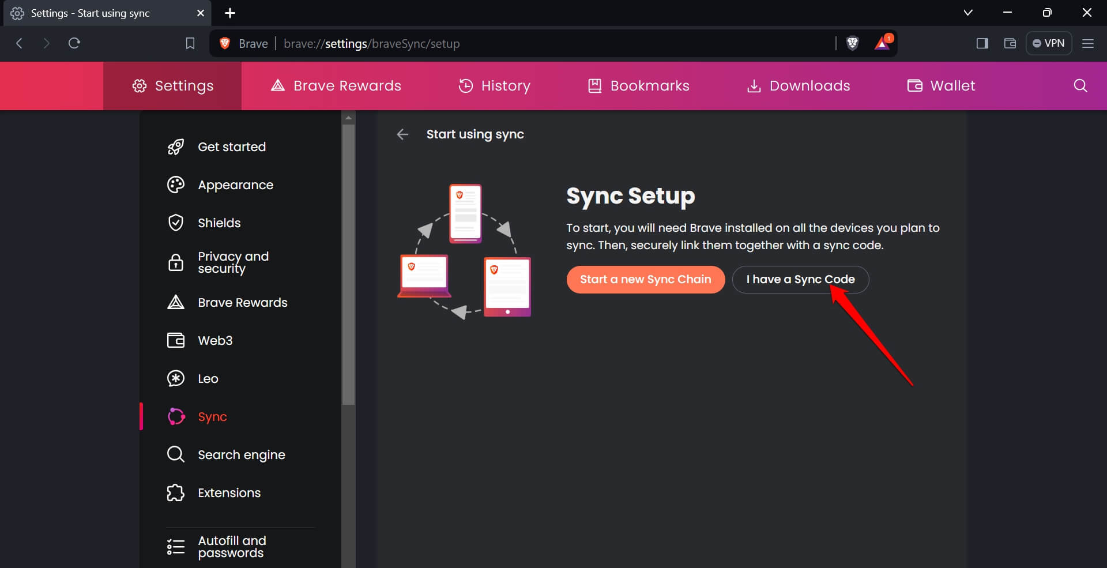Select the Search engine label in sidebar

click(242, 455)
